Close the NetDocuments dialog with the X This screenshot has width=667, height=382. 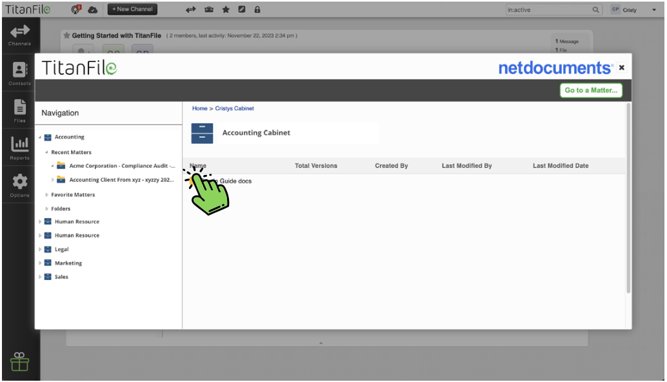click(621, 68)
